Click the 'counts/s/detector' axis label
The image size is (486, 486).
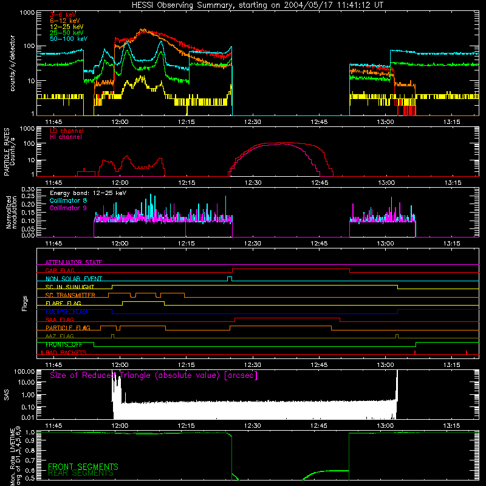coord(12,63)
